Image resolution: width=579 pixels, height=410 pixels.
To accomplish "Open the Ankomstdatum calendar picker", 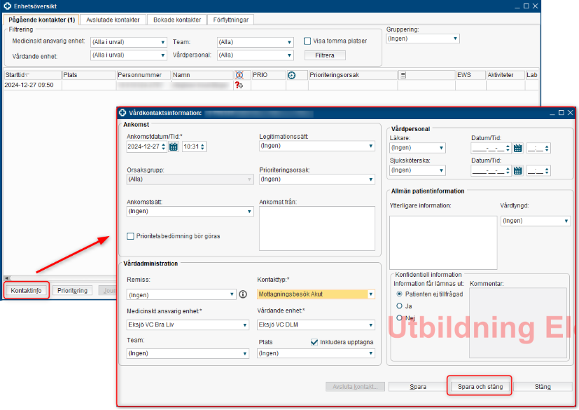I will [x=173, y=147].
